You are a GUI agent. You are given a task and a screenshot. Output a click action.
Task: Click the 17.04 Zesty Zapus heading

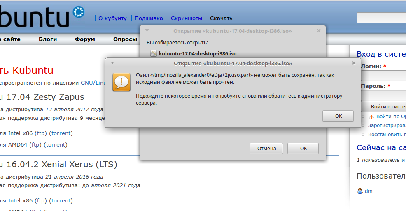(42, 97)
